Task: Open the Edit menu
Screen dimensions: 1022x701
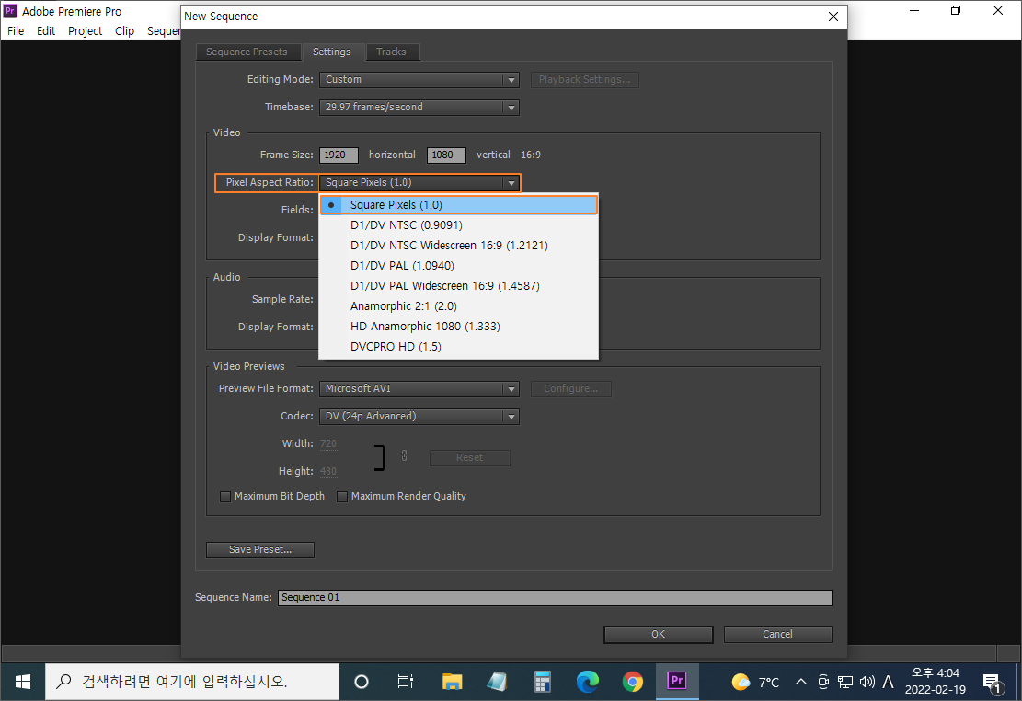Action: click(46, 30)
